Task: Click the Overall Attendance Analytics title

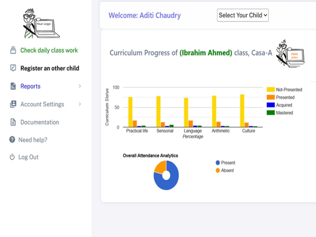Action: tap(150, 155)
